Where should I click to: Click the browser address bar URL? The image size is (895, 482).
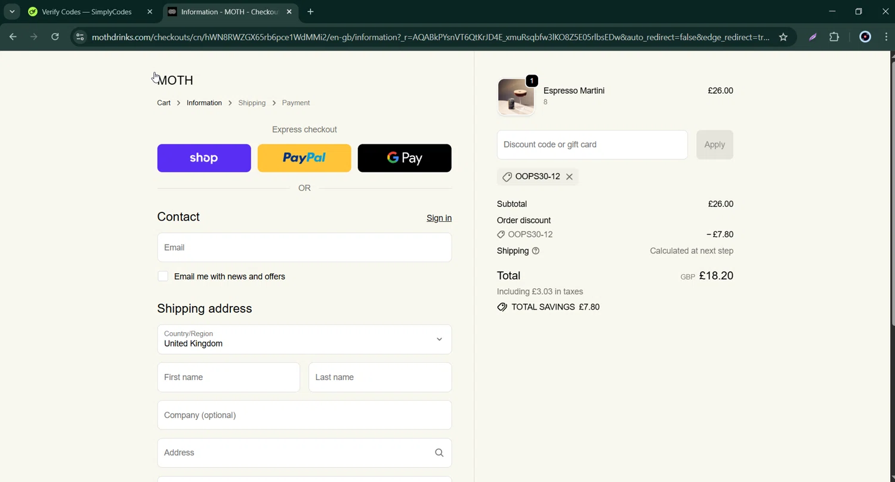(x=431, y=37)
